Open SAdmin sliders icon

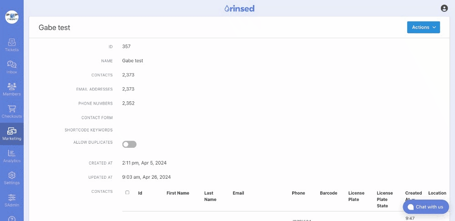click(x=12, y=197)
